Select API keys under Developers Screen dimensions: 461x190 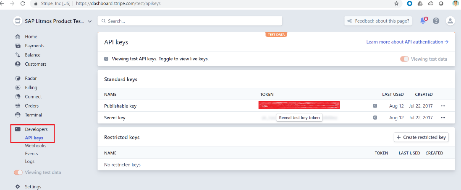[x=34, y=138]
